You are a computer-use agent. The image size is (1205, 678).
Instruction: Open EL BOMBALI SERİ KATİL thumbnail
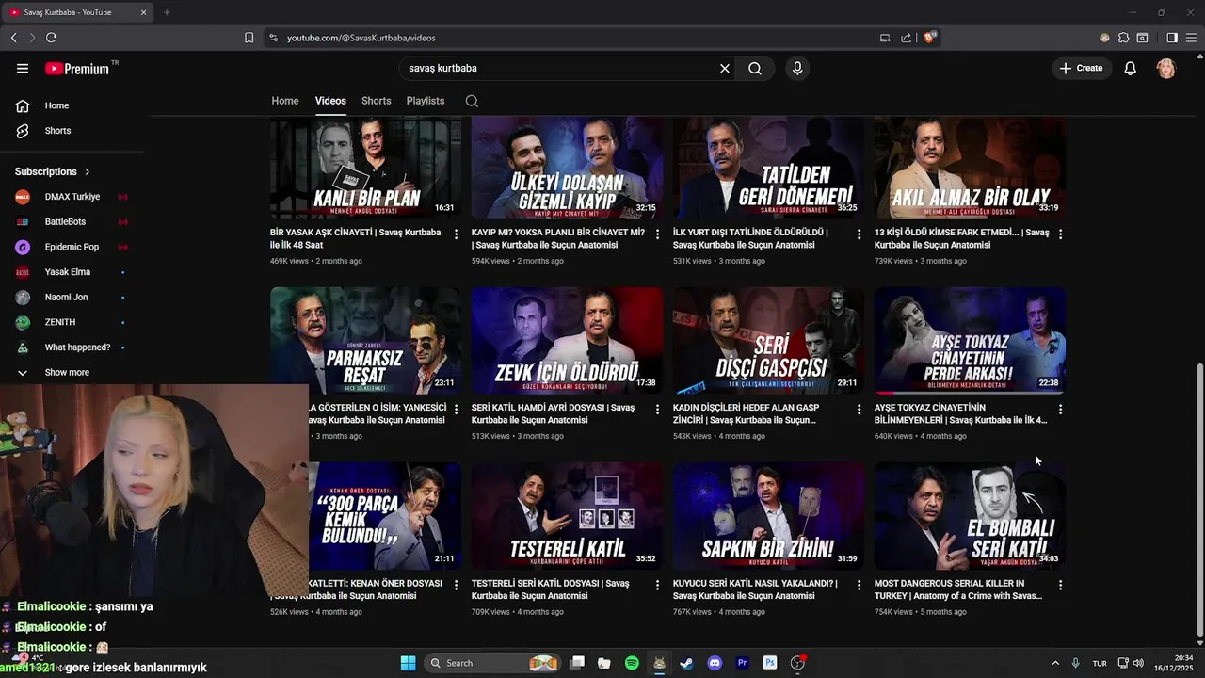pyautogui.click(x=971, y=516)
